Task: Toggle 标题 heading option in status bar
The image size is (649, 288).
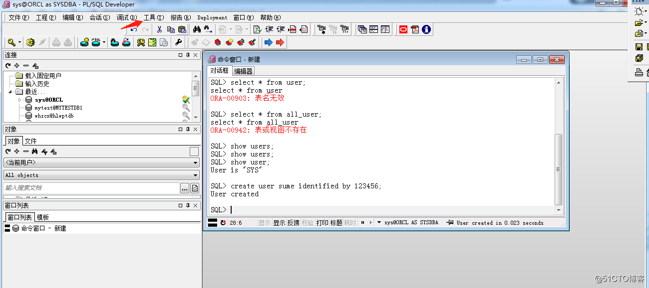Action: (336, 223)
